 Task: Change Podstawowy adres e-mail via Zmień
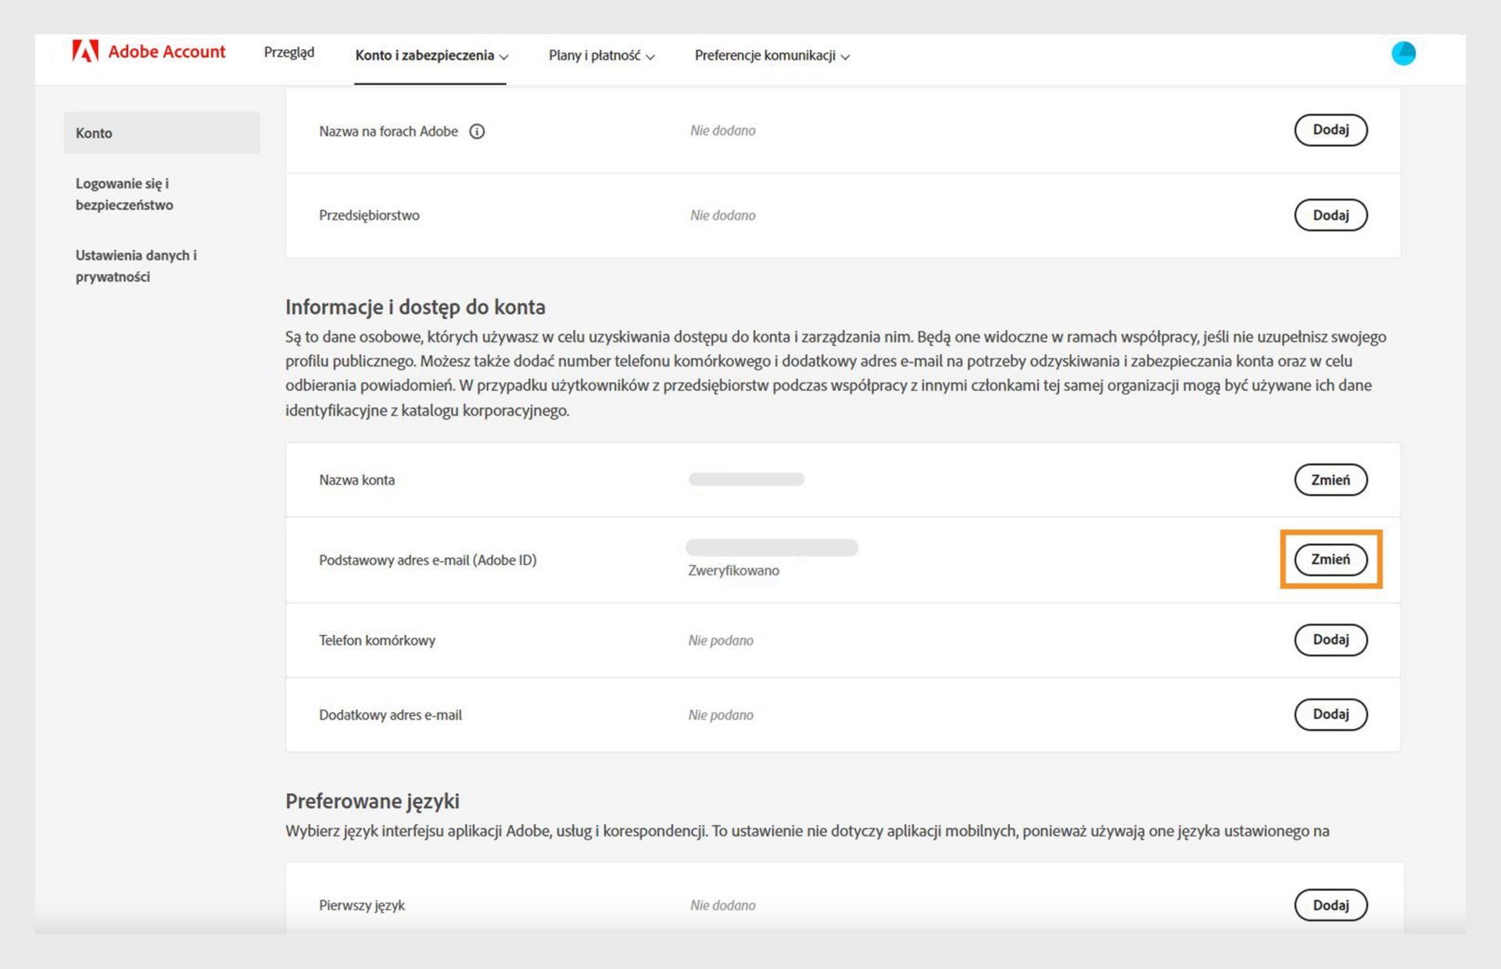(x=1330, y=560)
